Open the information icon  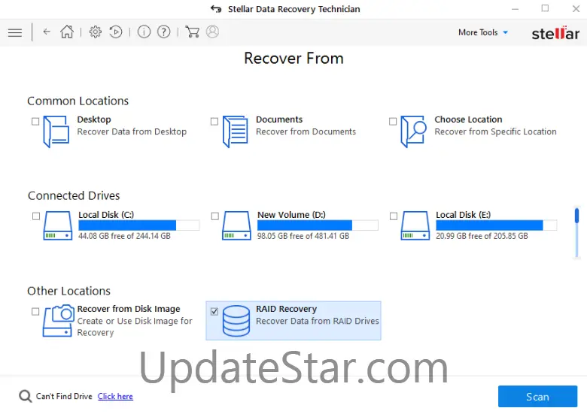144,32
